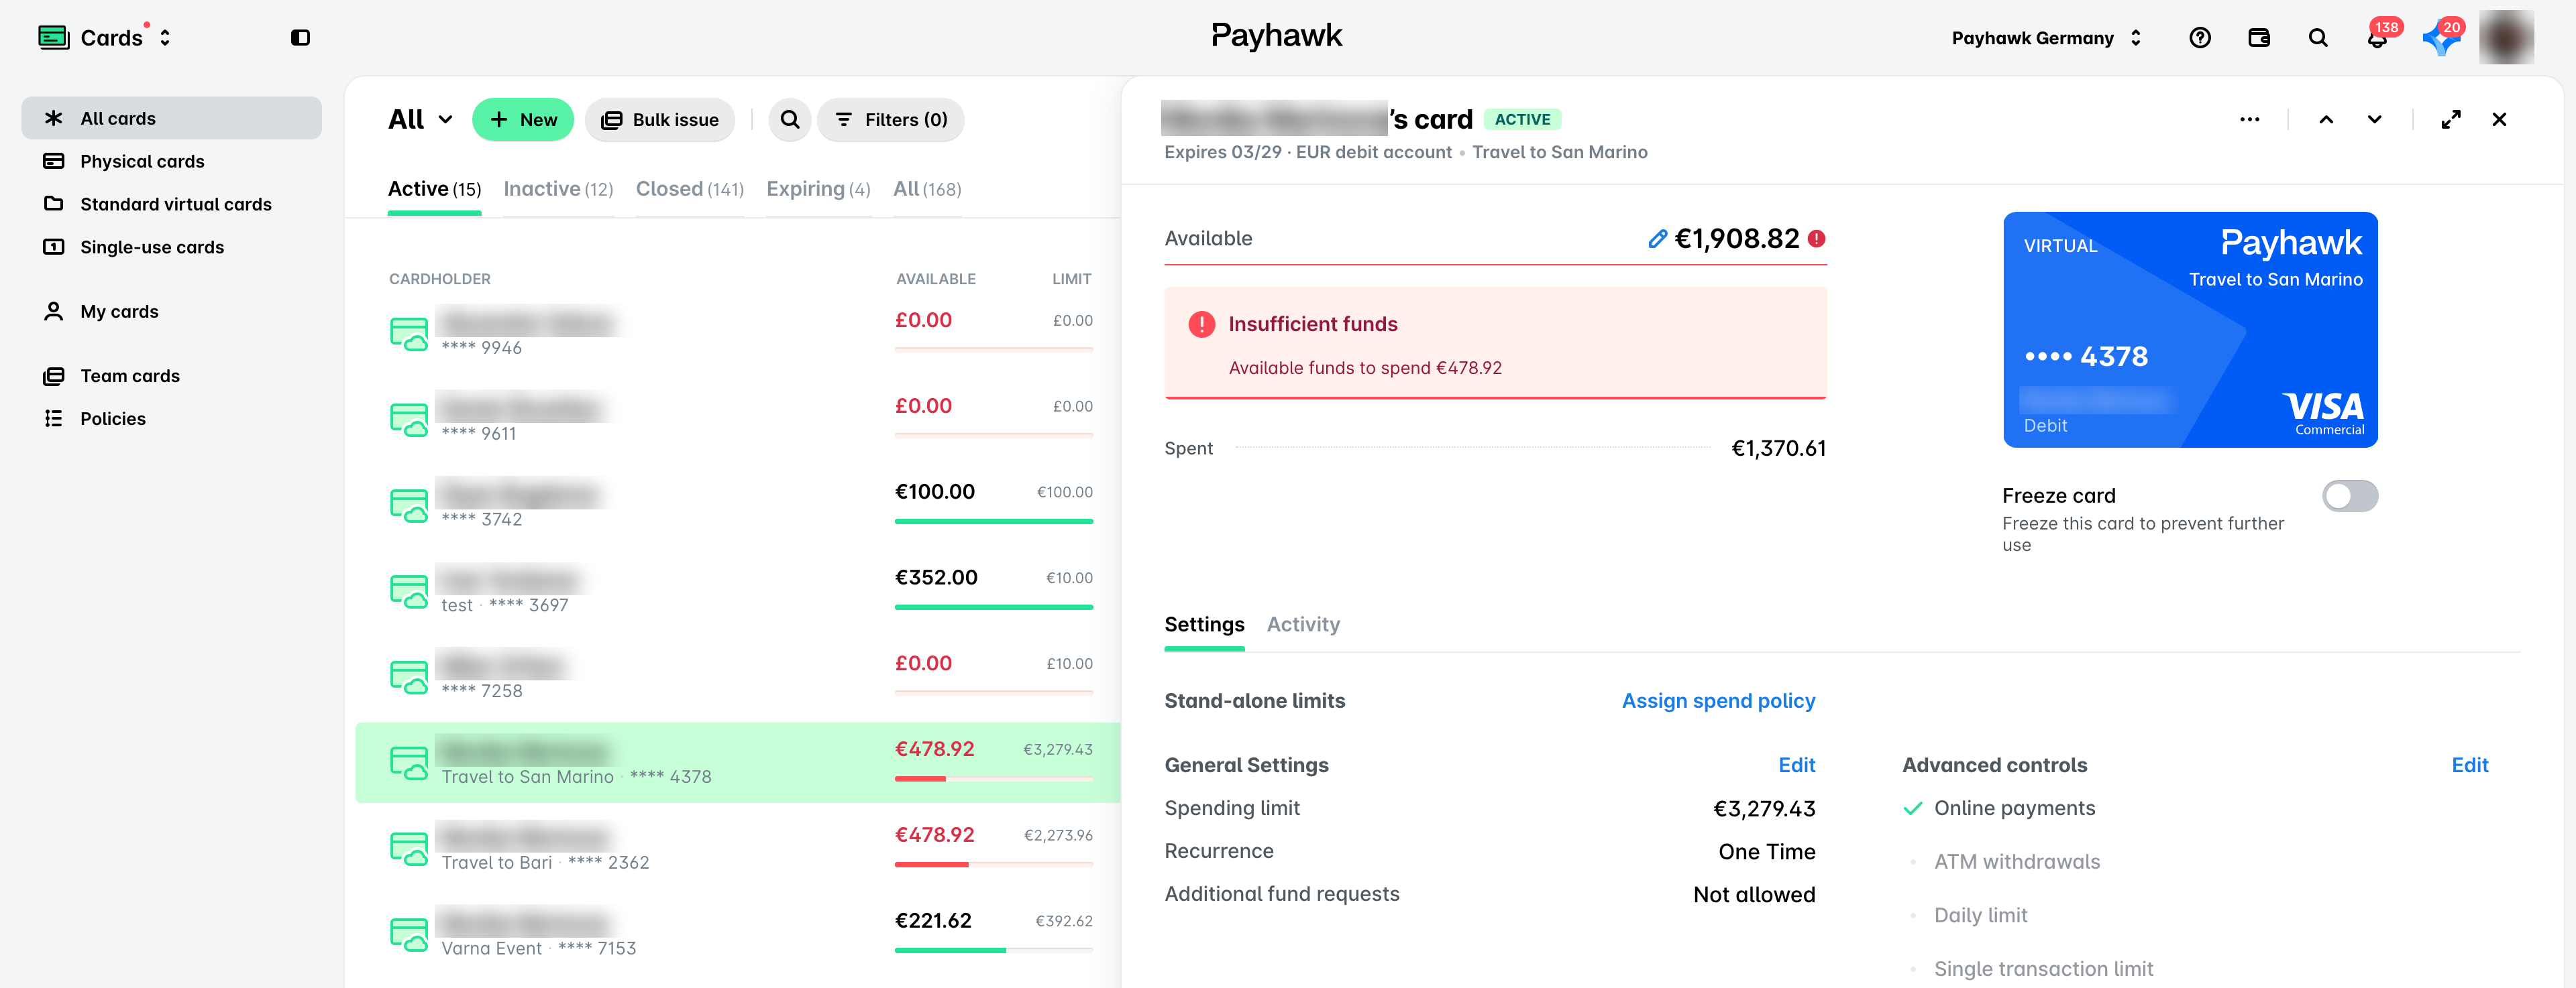Open Standard virtual cards in sidebar
This screenshot has height=988, width=2576.
171,204
